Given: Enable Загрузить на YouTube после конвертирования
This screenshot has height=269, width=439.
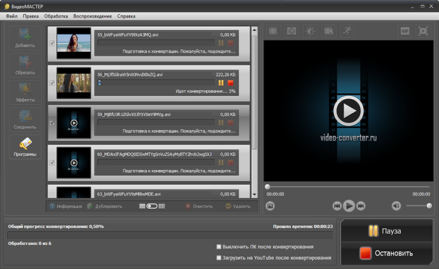Looking at the screenshot, I should click(219, 257).
